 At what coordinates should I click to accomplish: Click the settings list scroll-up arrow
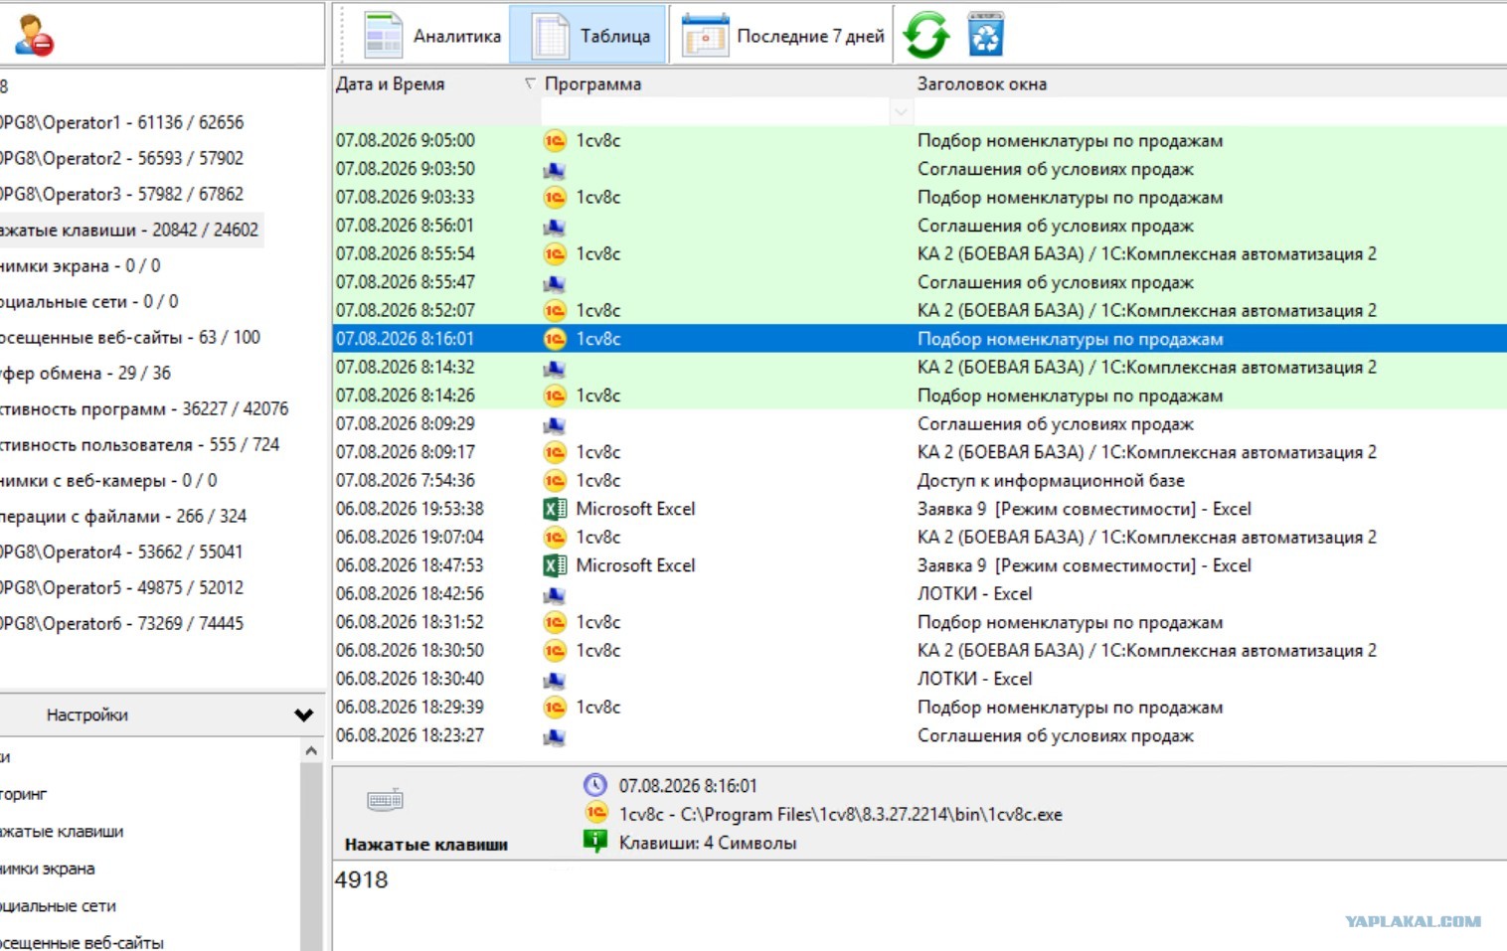pyautogui.click(x=311, y=751)
